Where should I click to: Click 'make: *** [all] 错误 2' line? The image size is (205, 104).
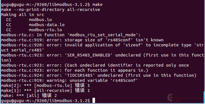tap(29, 96)
